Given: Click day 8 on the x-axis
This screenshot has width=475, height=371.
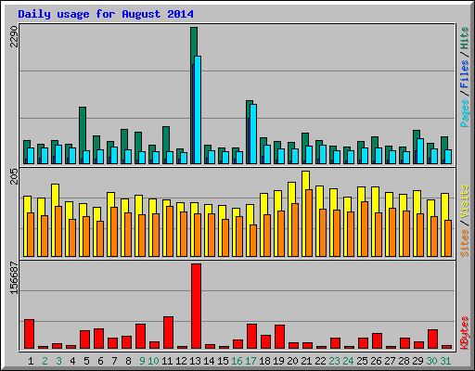Looking at the screenshot, I should 128,361.
